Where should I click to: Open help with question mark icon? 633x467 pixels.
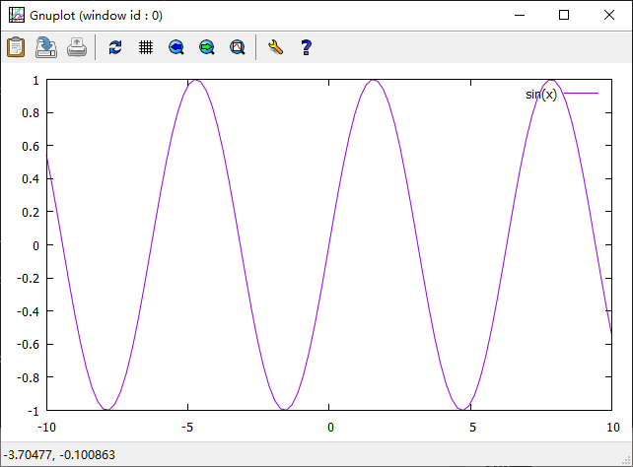click(306, 47)
